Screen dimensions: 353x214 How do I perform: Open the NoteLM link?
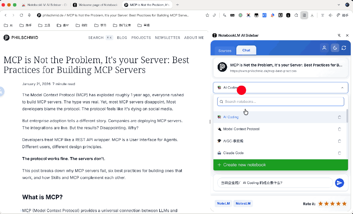pos(223,204)
